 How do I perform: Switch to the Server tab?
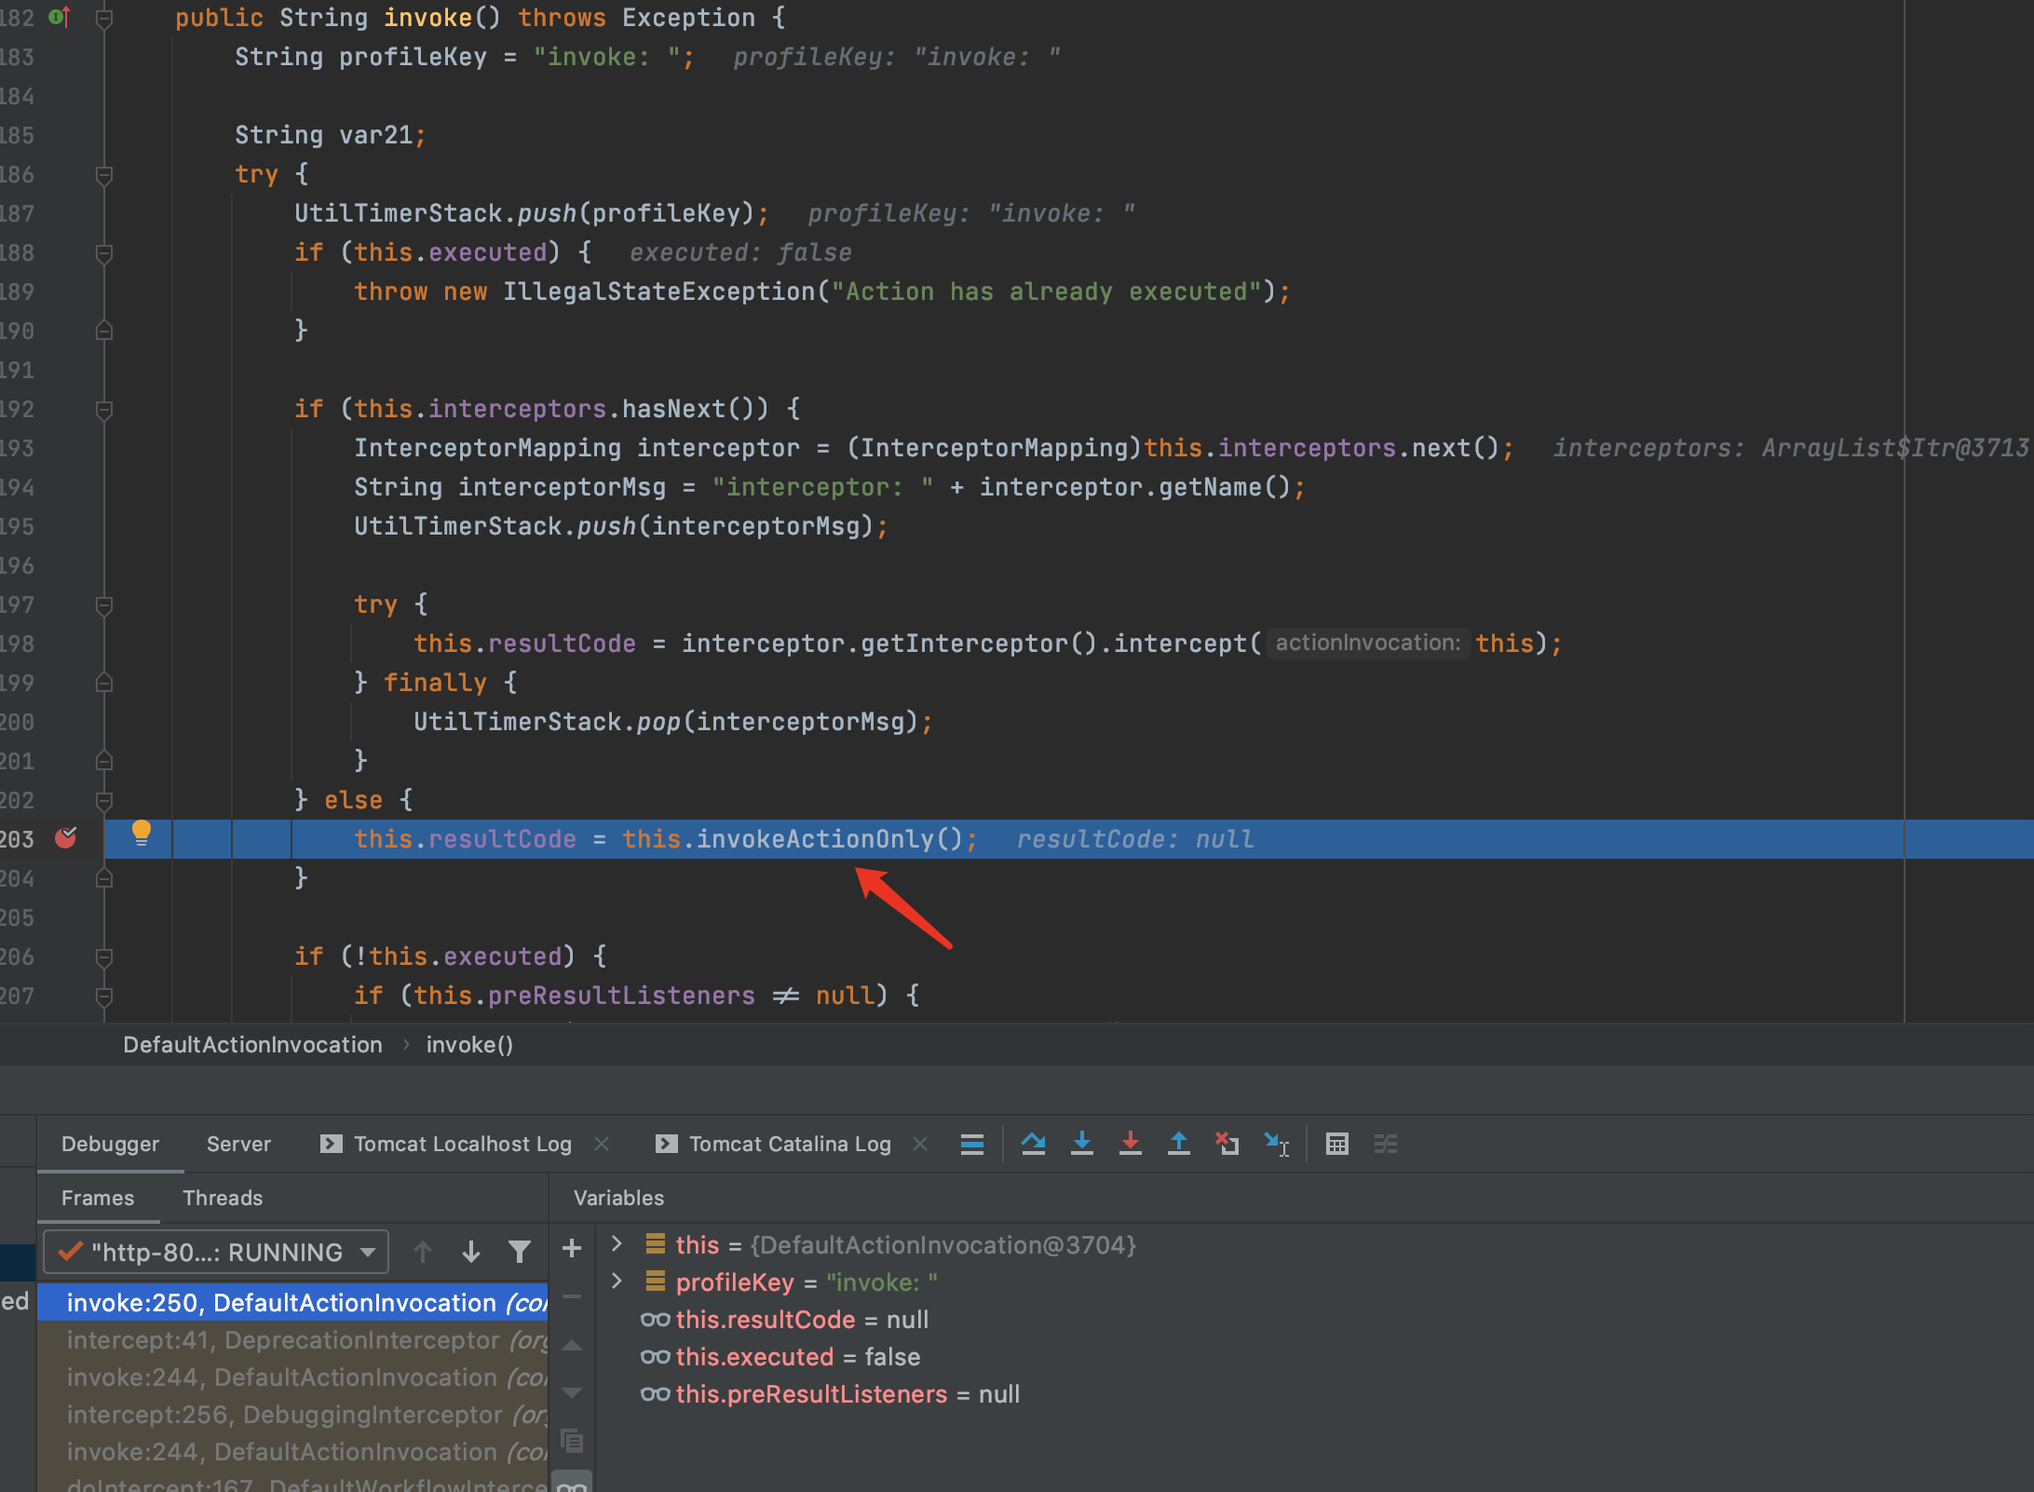click(238, 1144)
